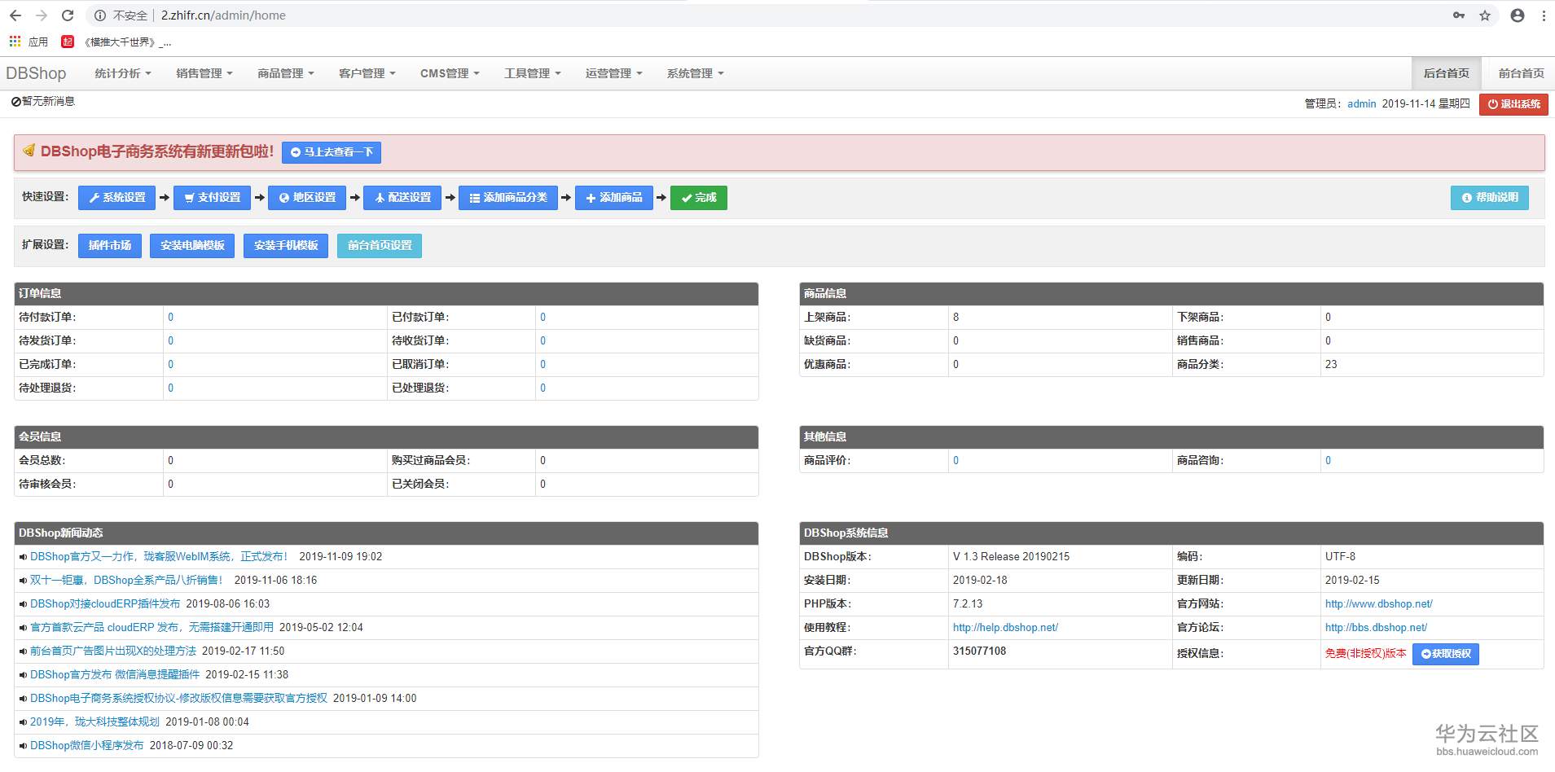Open 配送设置 quick setup button
1555x772 pixels.
[402, 198]
